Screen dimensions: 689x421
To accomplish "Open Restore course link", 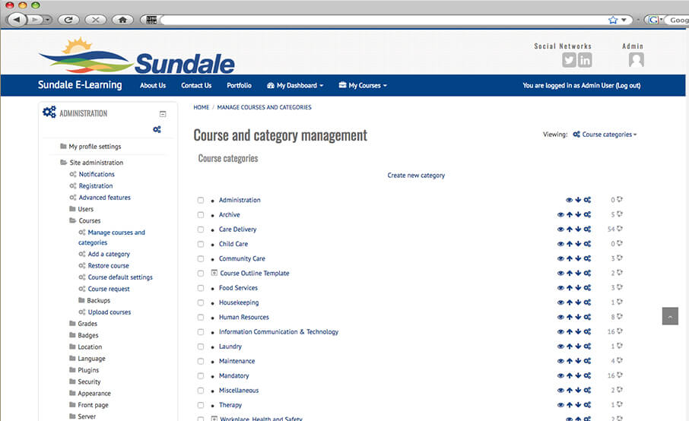I will (108, 265).
